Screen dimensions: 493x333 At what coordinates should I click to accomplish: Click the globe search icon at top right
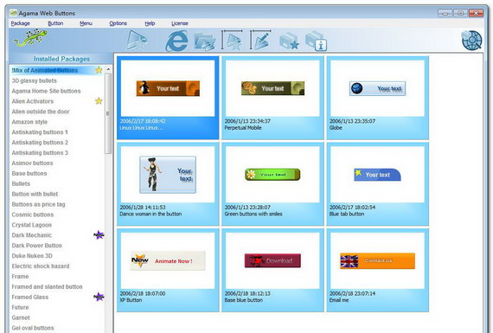tap(471, 41)
